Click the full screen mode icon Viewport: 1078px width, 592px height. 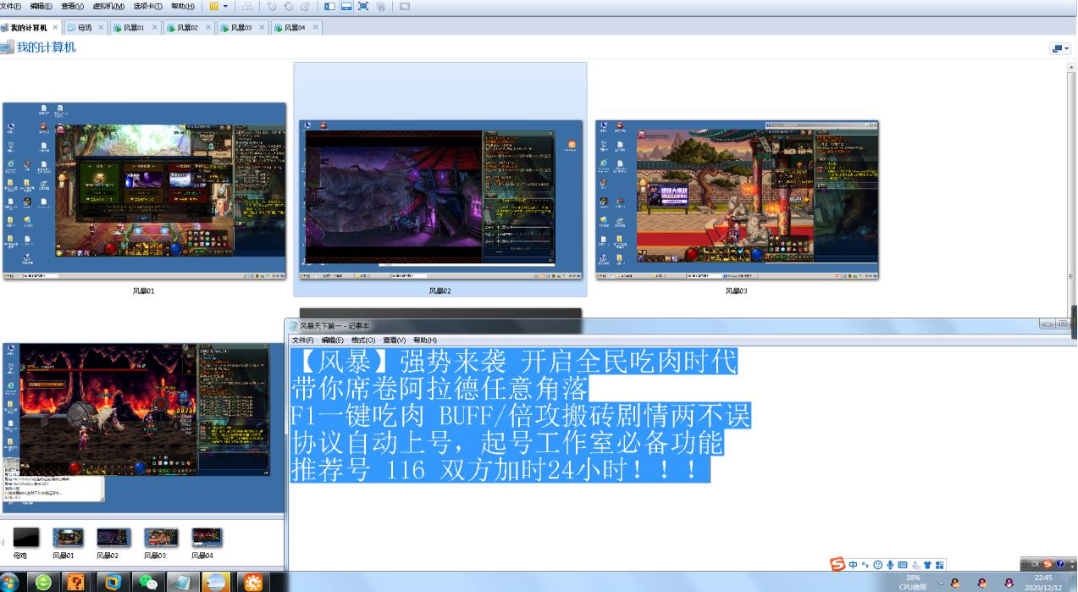coord(363,6)
